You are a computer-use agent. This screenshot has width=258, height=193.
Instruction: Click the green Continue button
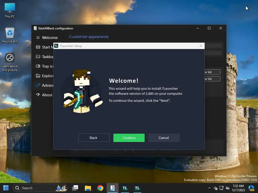click(129, 138)
